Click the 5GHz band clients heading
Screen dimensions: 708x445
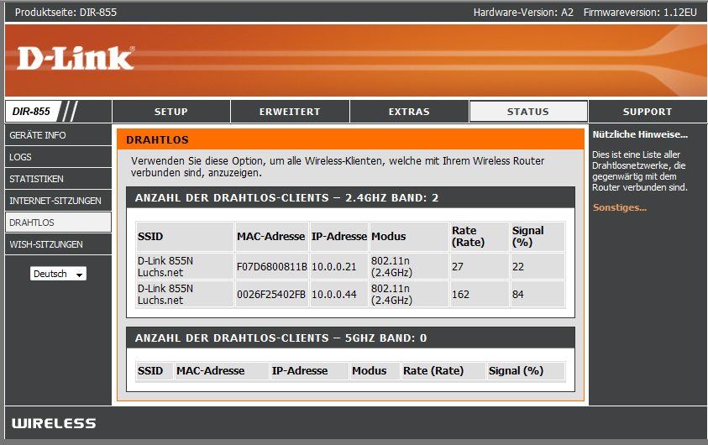click(281, 338)
